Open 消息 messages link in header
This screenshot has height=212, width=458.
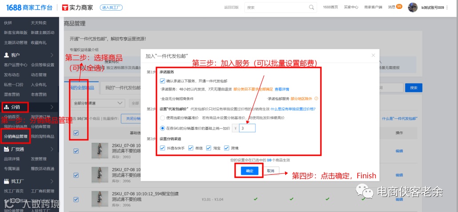coord(392,8)
